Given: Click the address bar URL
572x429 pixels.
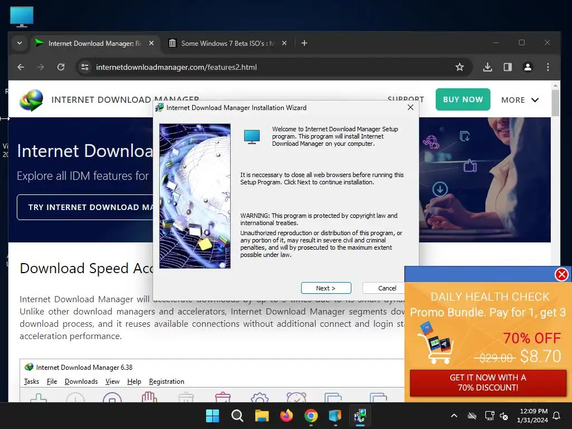Looking at the screenshot, I should pyautogui.click(x=176, y=67).
